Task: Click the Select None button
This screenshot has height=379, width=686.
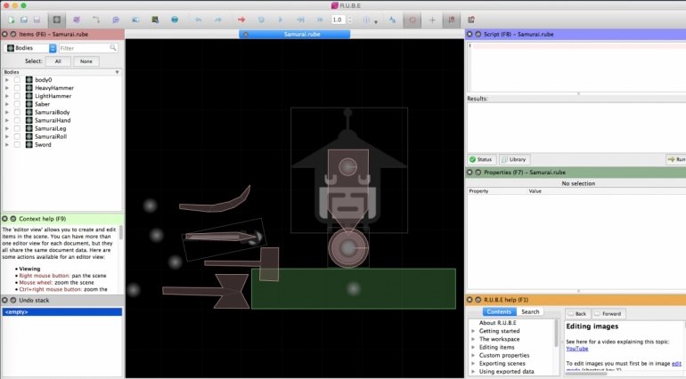Action: (86, 61)
